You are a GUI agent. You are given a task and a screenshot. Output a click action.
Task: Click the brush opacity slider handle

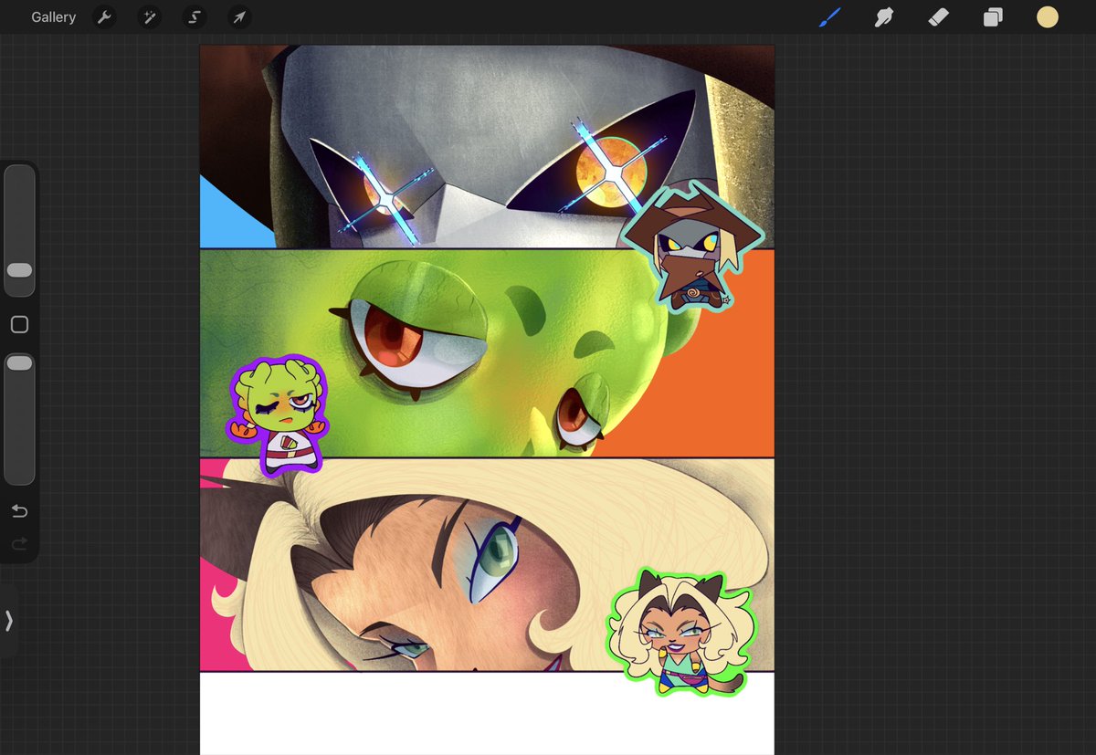19,363
